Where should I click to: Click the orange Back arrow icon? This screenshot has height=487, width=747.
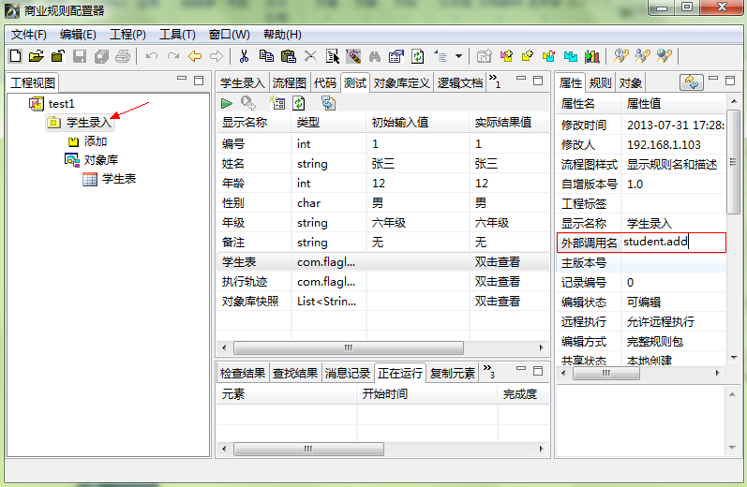[x=195, y=56]
